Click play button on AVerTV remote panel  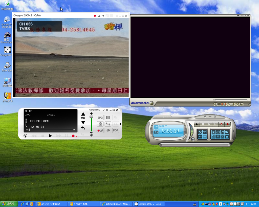pos(197,124)
